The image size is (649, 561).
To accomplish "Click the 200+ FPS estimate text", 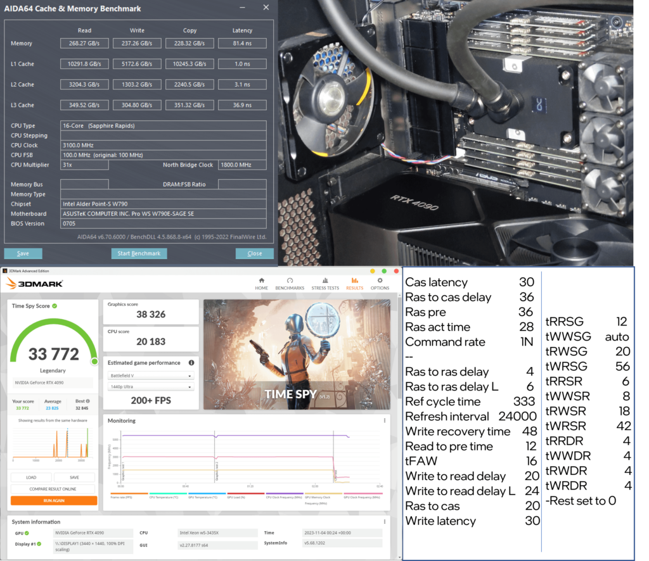I will pos(151,401).
